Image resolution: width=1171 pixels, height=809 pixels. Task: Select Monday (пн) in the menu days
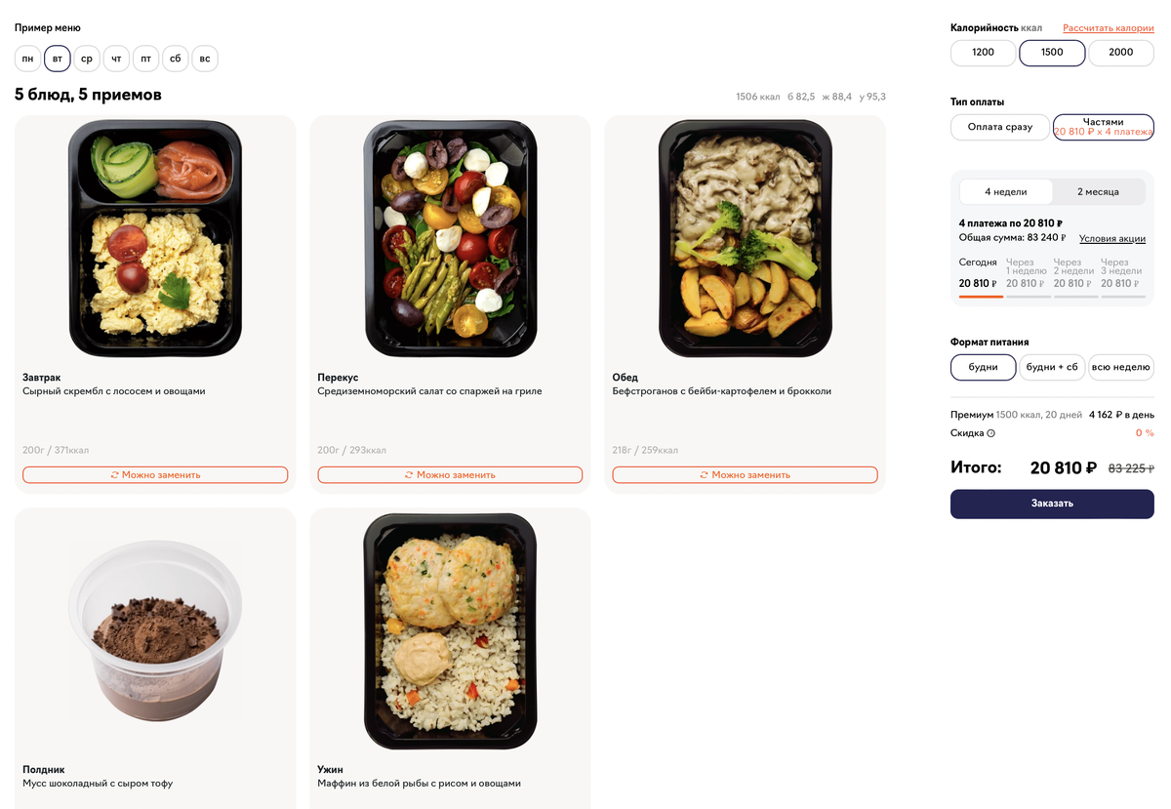(28, 59)
